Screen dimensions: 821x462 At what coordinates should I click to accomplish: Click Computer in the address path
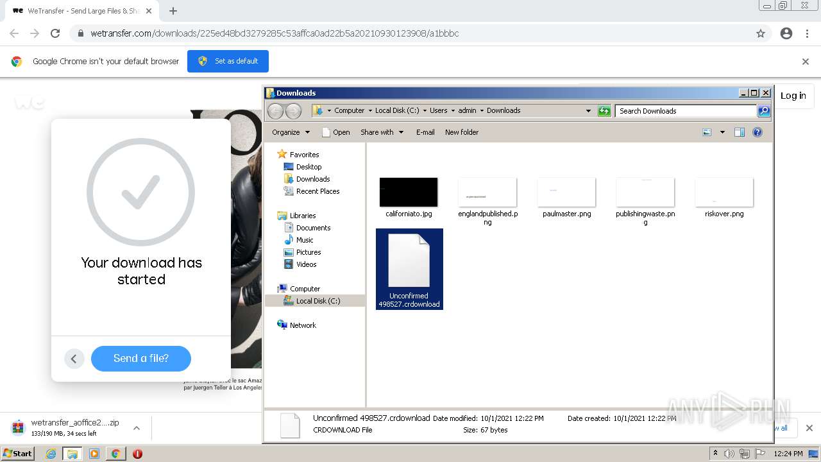tap(349, 110)
